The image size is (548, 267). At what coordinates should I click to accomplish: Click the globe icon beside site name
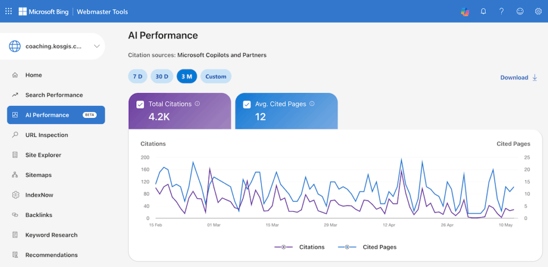14,46
